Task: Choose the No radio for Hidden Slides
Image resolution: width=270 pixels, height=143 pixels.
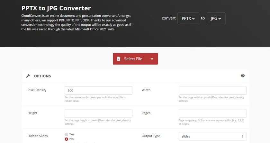Action: click(x=67, y=139)
